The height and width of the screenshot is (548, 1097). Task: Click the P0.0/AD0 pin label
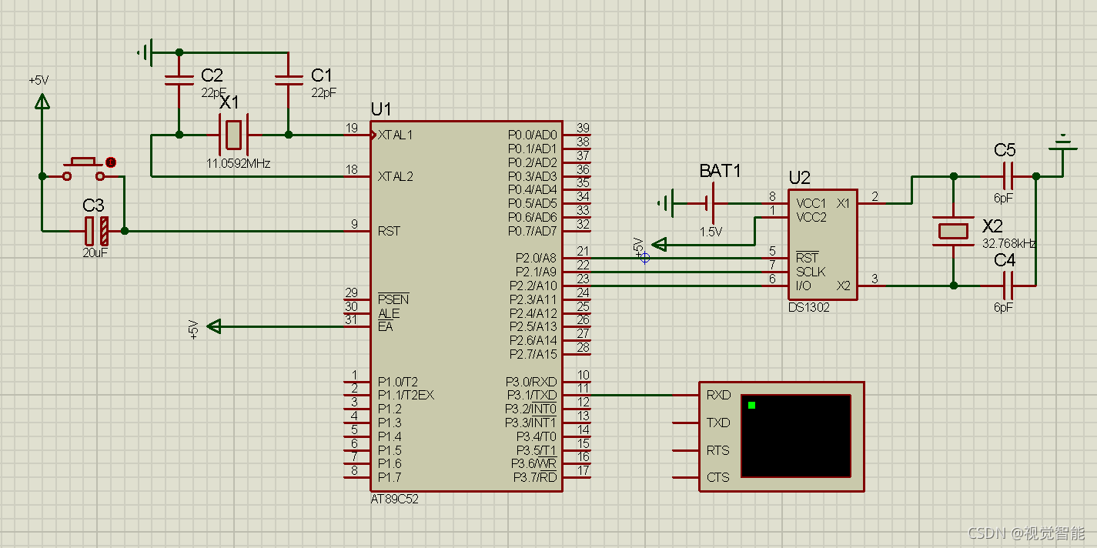tap(532, 135)
